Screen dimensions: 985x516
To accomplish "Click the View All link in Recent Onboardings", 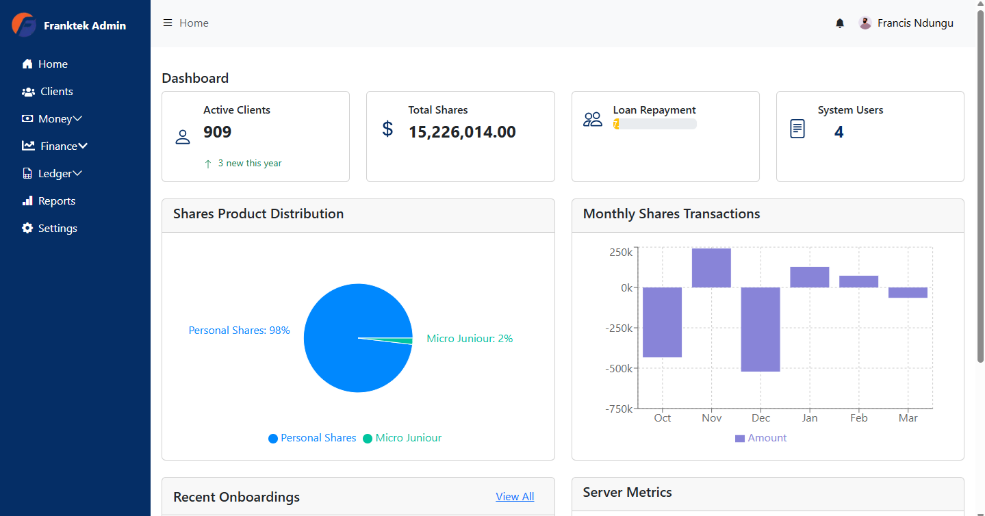I will click(514, 496).
